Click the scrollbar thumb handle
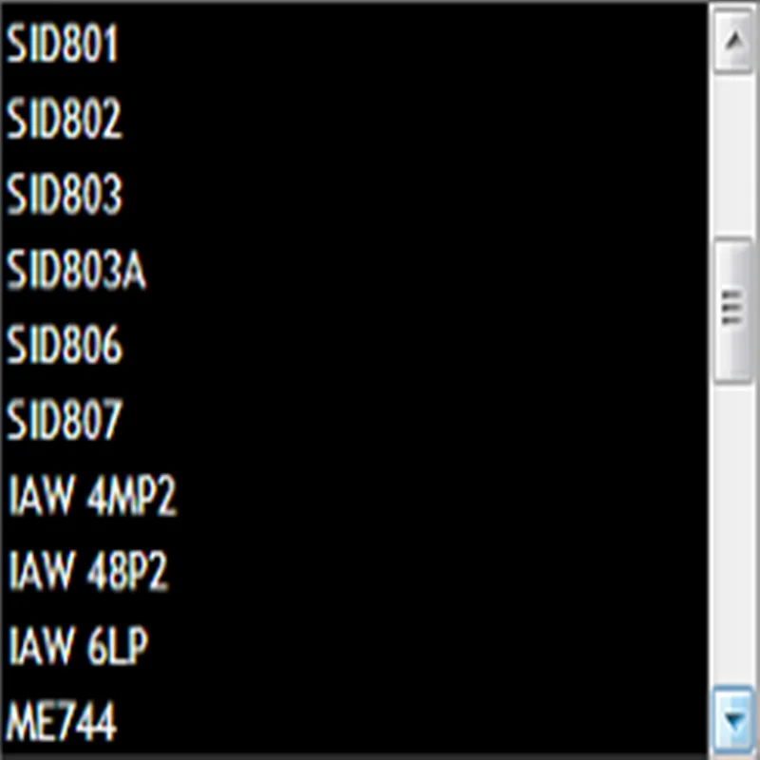 pos(733,310)
